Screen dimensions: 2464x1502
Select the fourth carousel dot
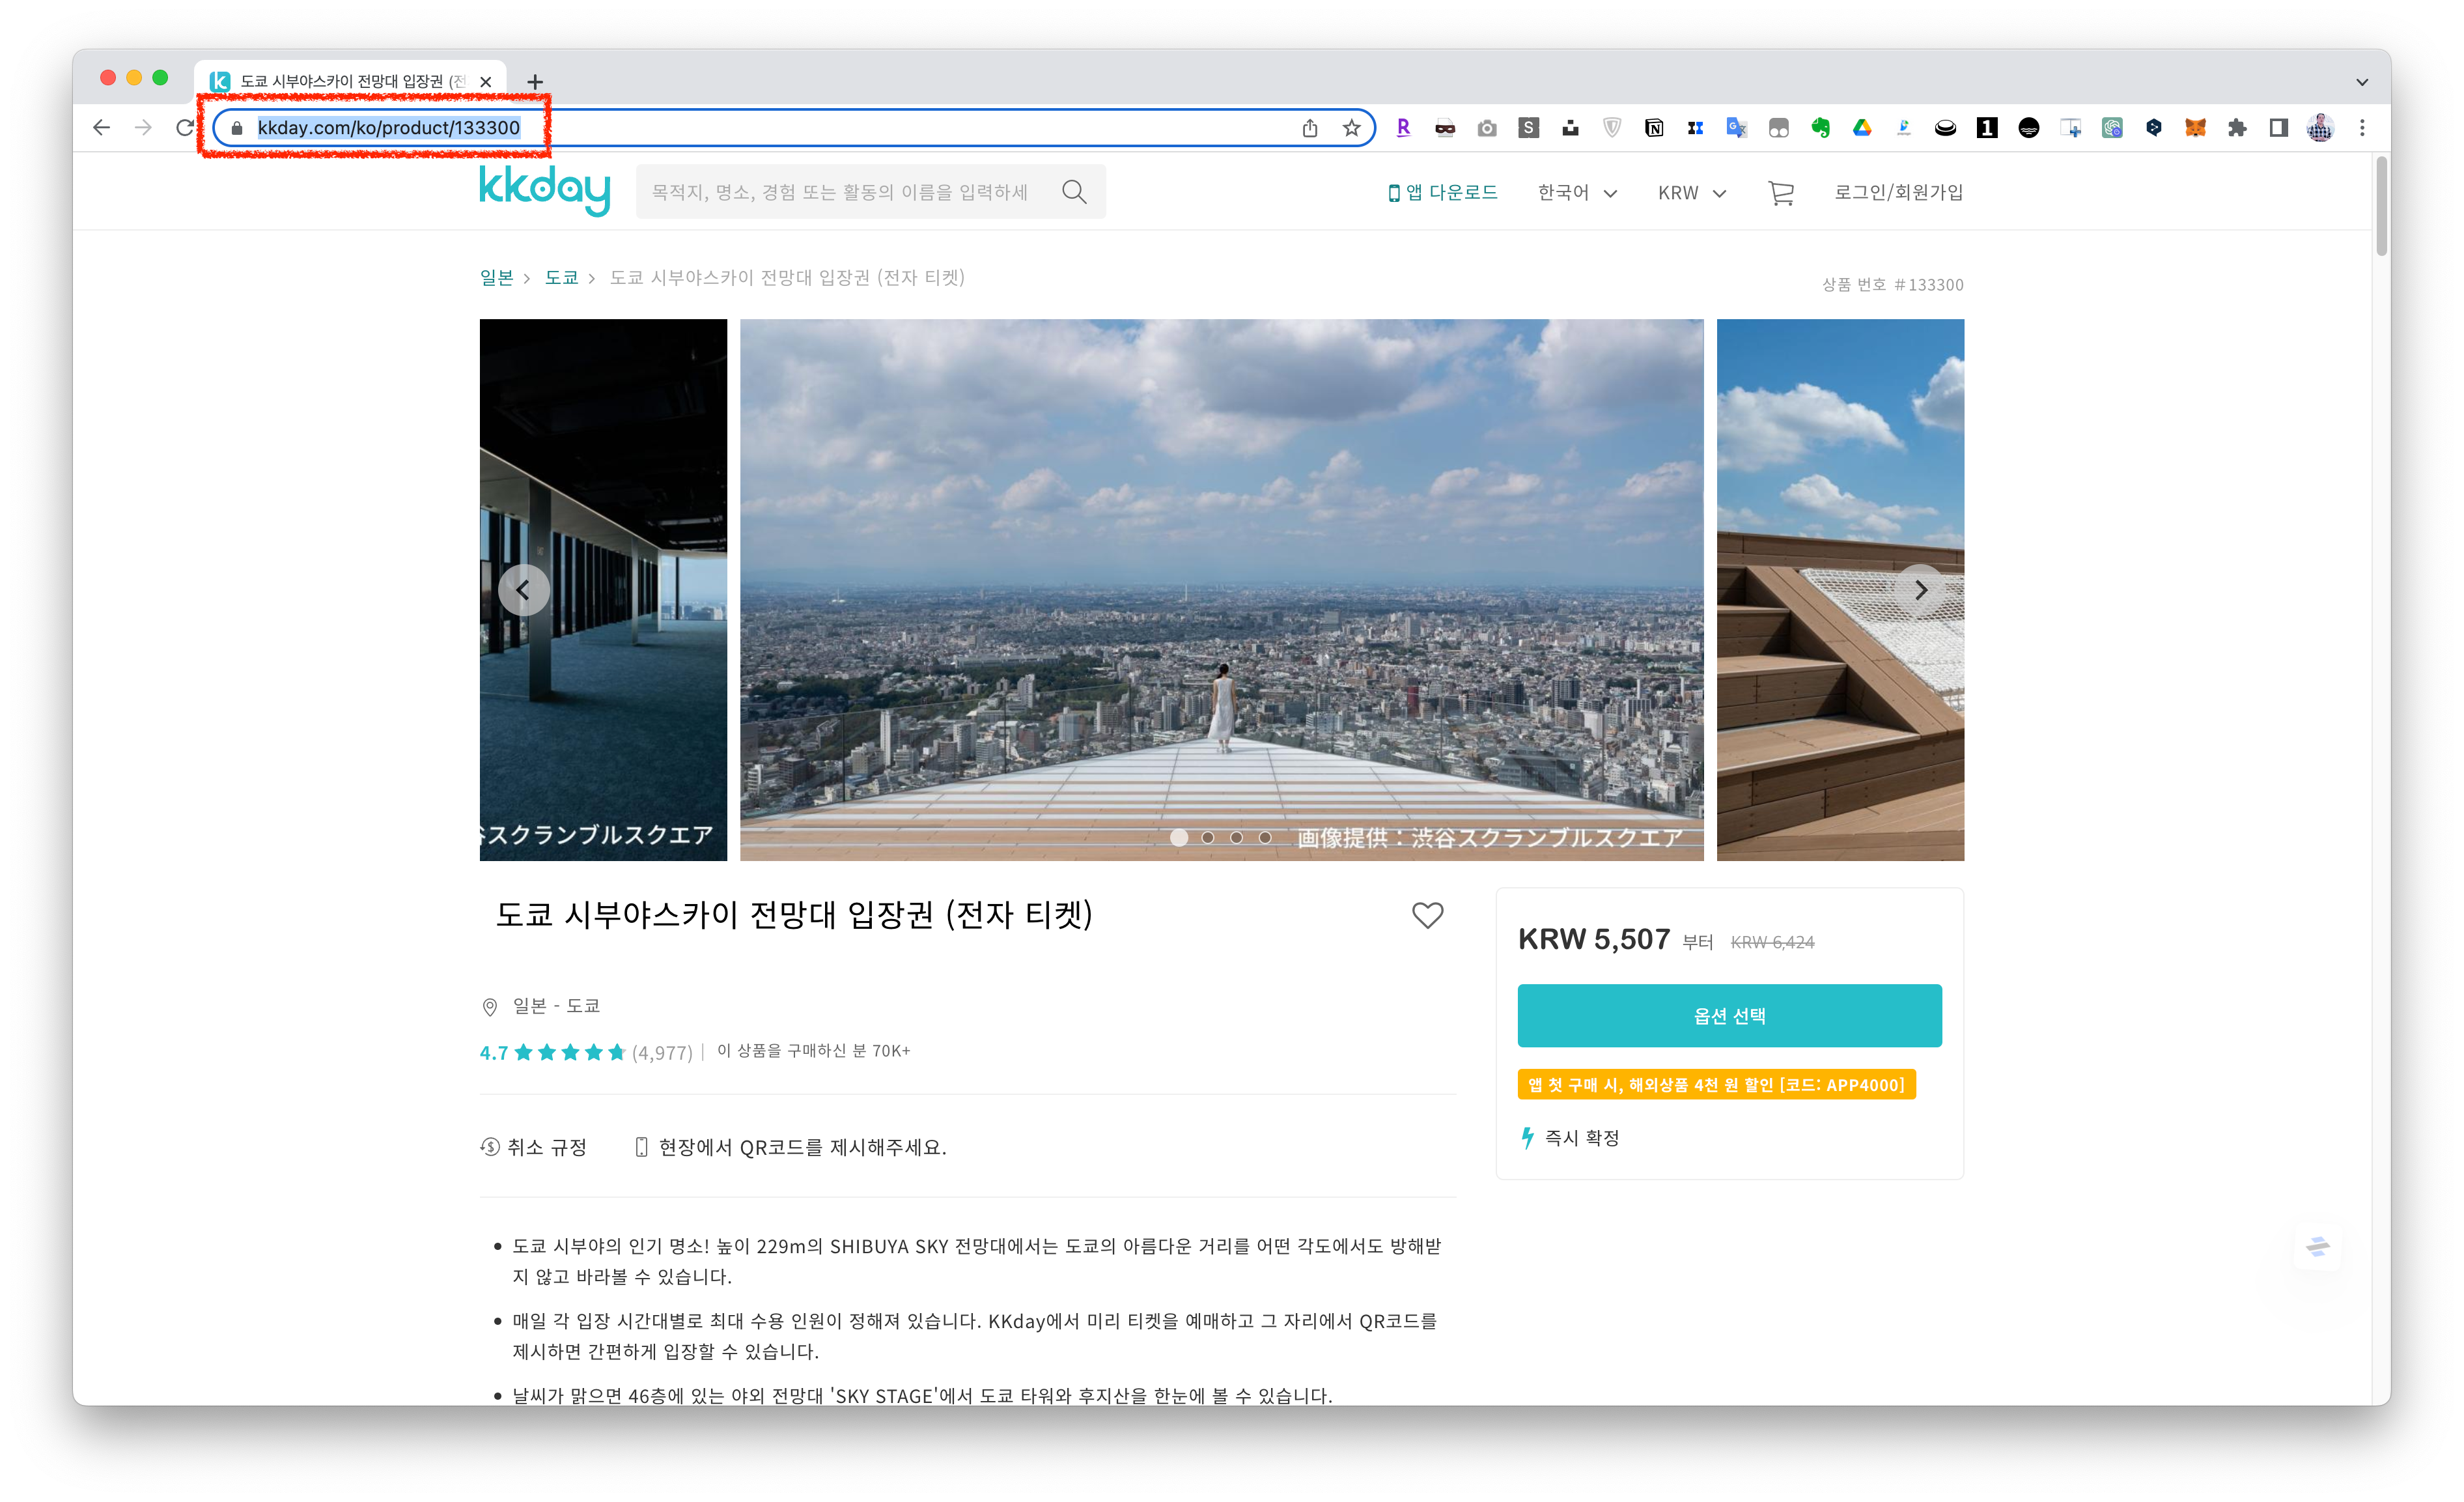[1265, 838]
